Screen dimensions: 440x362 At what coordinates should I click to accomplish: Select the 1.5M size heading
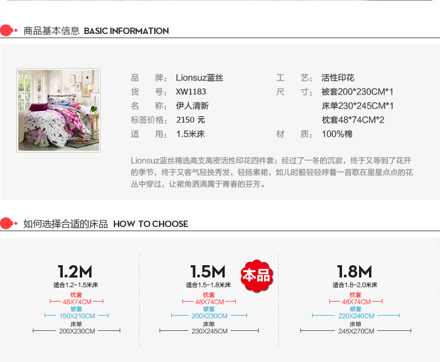pyautogui.click(x=208, y=272)
